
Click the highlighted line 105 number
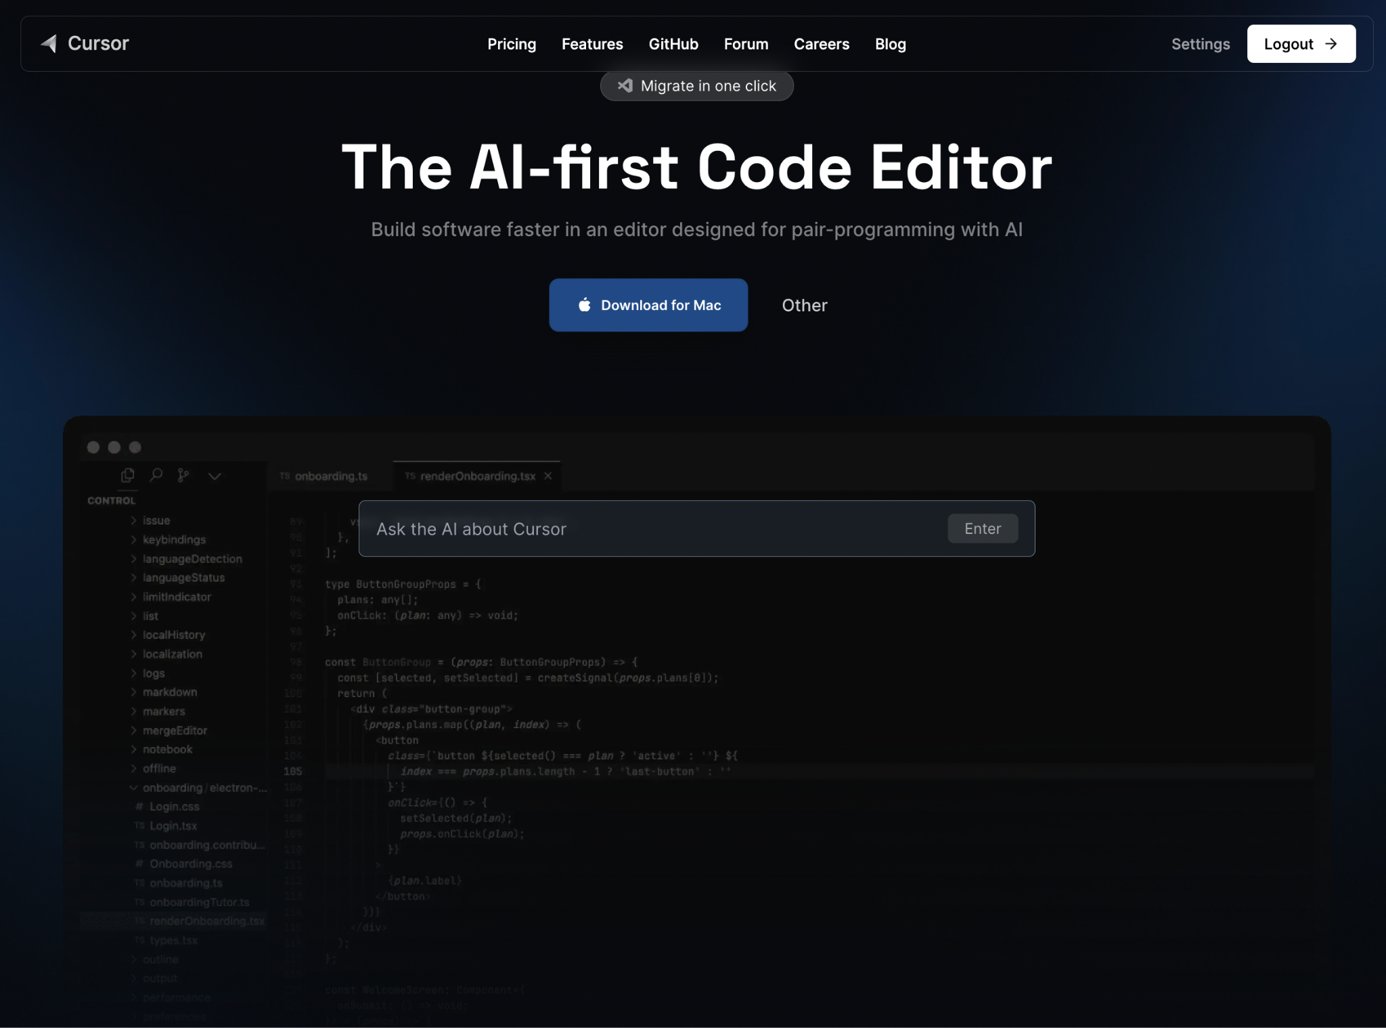(x=292, y=771)
